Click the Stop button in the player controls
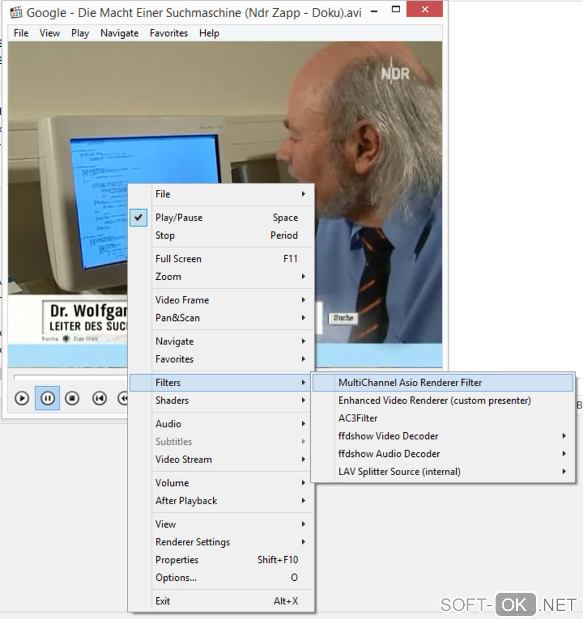The height and width of the screenshot is (619, 583). [72, 398]
